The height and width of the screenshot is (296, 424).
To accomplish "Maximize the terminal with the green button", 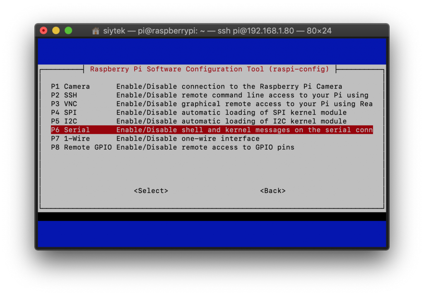I will click(68, 31).
